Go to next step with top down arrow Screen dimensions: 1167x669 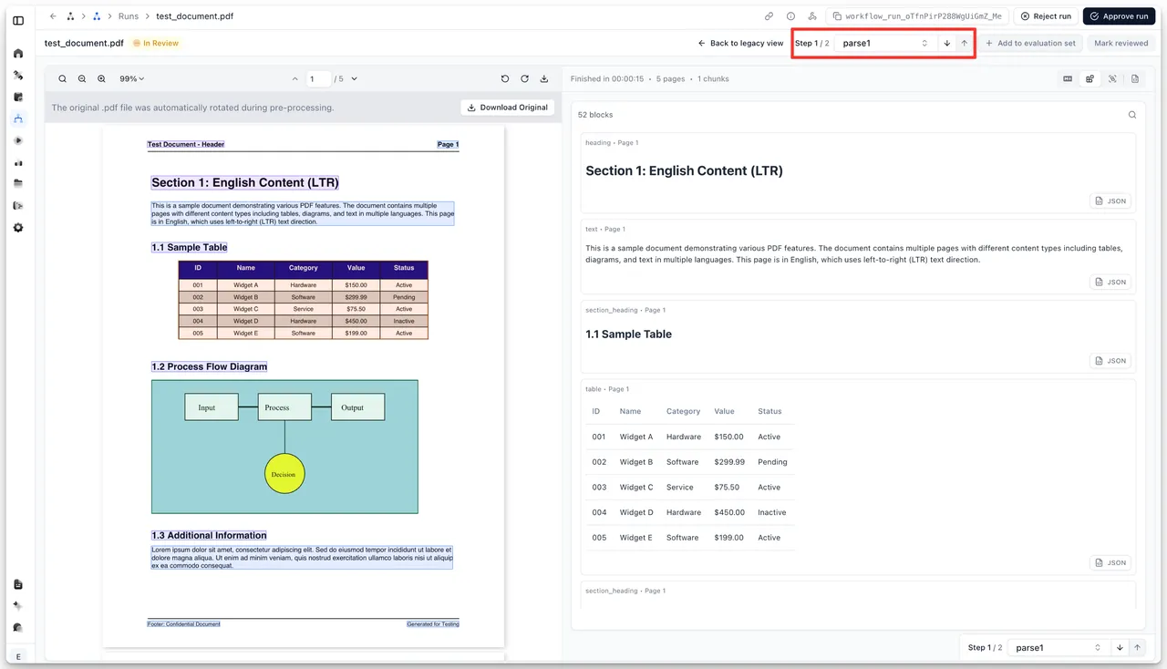[947, 43]
